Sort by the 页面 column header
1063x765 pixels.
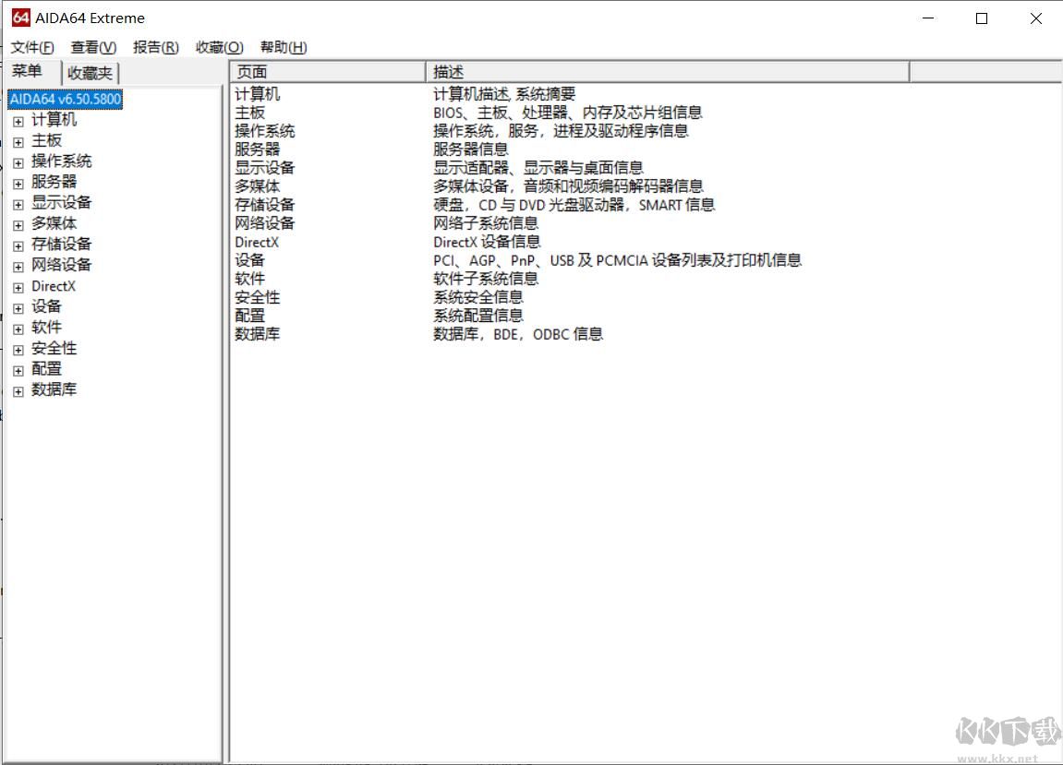coord(328,72)
